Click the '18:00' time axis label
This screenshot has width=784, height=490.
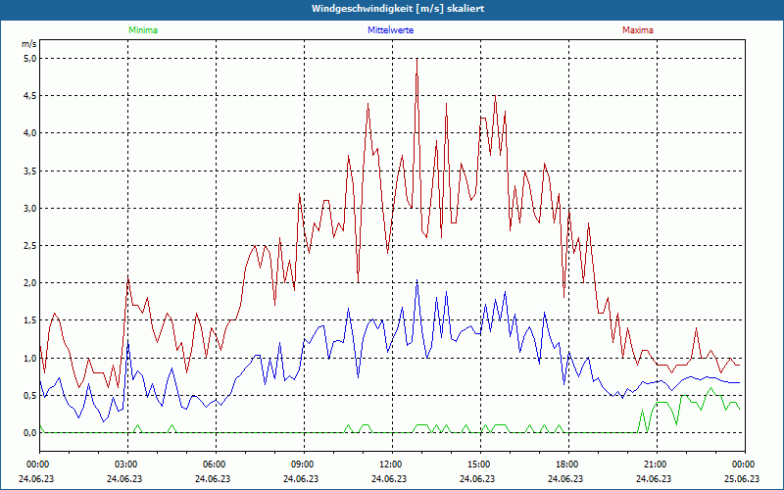tap(566, 465)
